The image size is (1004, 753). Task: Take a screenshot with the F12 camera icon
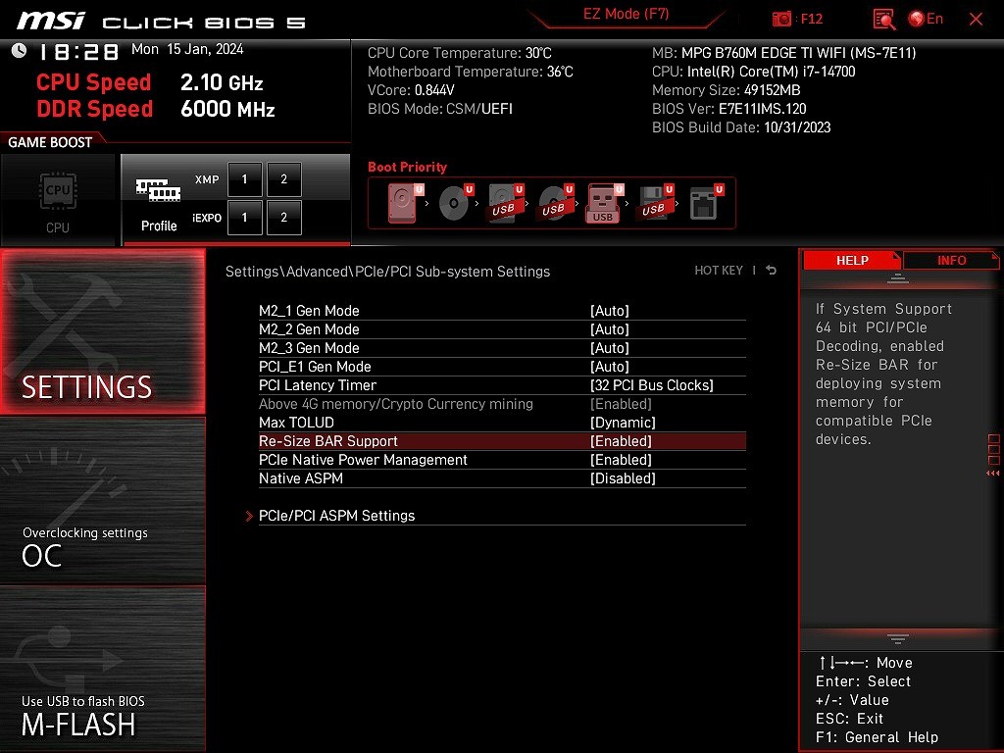click(x=781, y=19)
